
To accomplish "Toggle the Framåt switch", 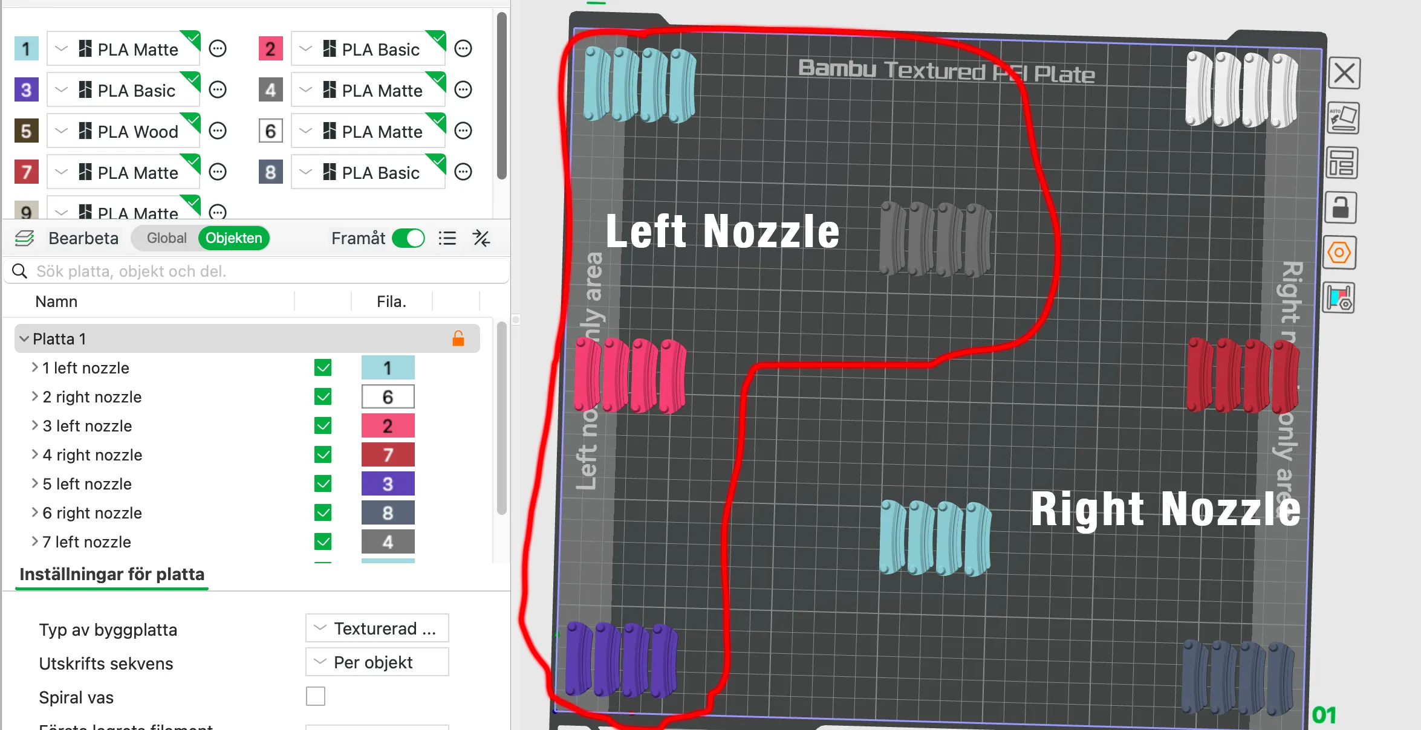I will click(x=408, y=239).
